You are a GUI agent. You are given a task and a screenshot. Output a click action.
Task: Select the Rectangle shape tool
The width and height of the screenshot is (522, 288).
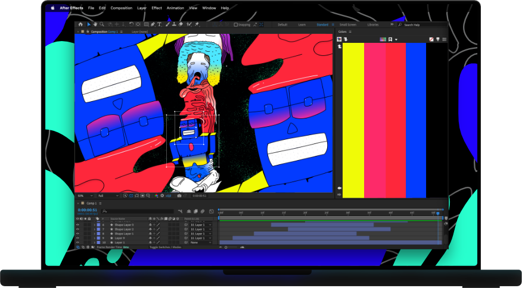(x=146, y=24)
